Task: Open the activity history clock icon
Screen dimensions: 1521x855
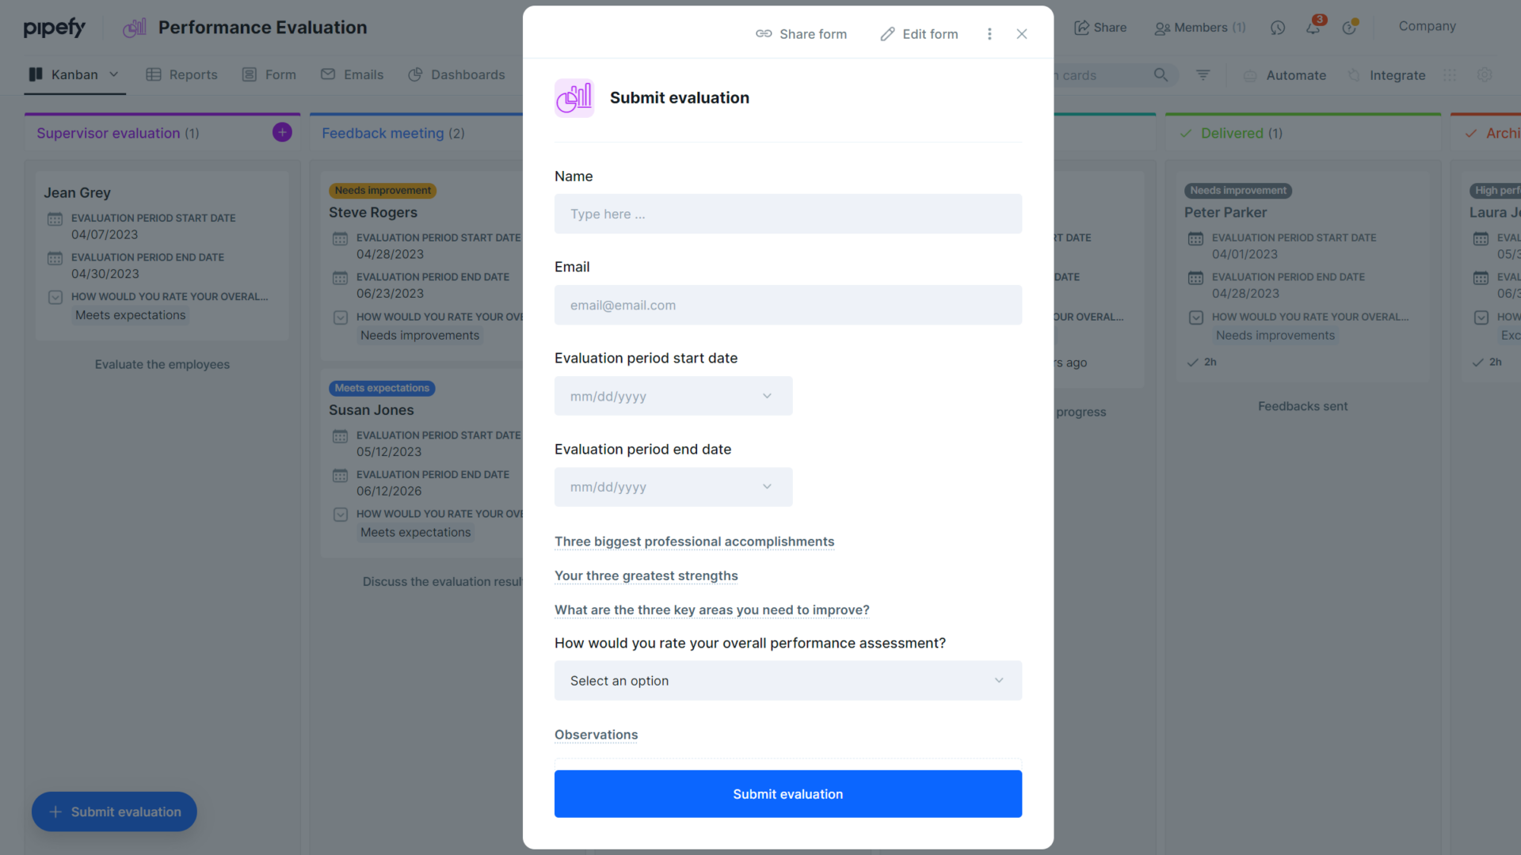Action: click(1278, 28)
